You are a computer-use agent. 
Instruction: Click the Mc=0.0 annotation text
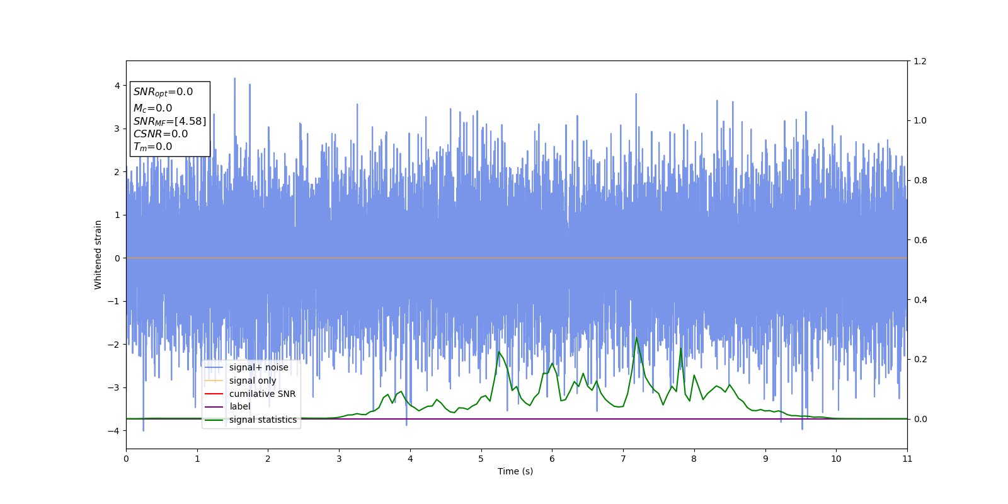click(x=152, y=108)
